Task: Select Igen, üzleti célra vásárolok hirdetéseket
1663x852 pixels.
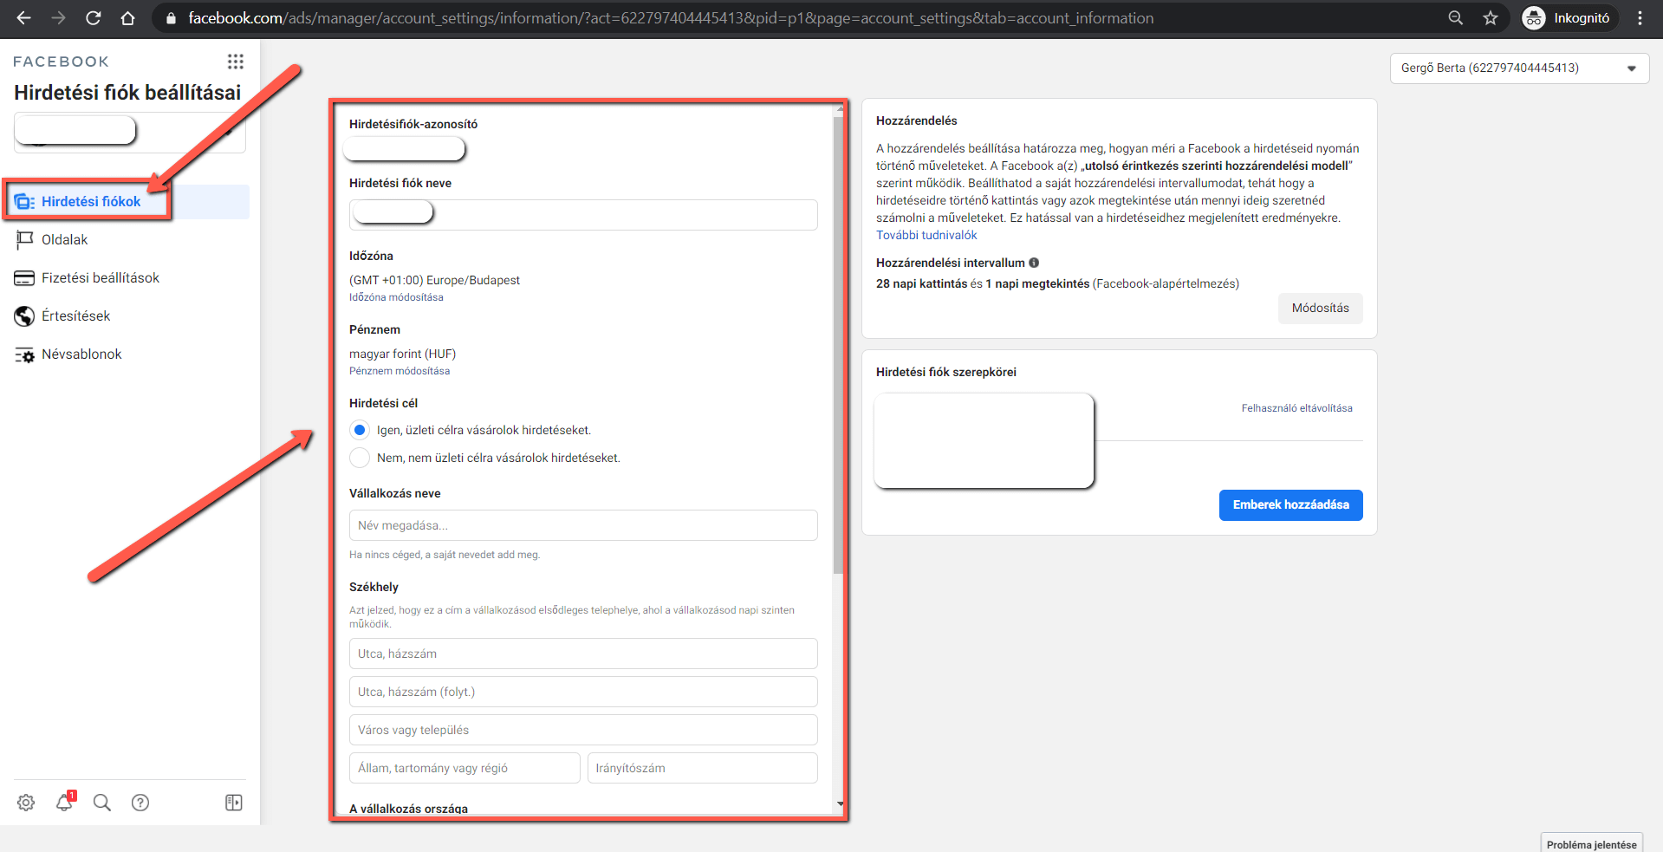Action: pos(360,430)
